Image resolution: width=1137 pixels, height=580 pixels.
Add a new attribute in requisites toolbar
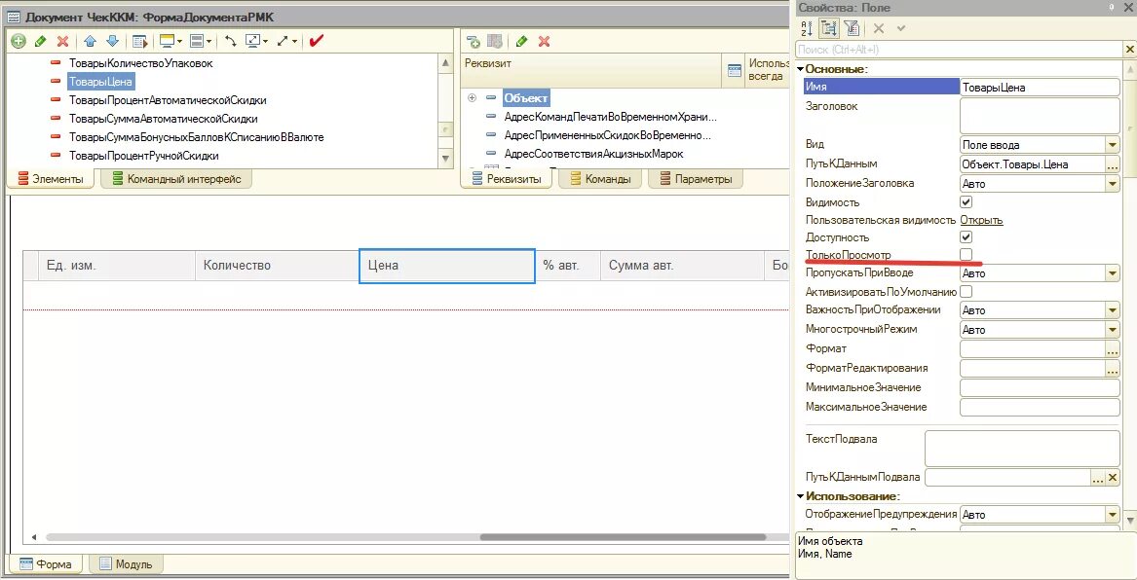click(474, 41)
